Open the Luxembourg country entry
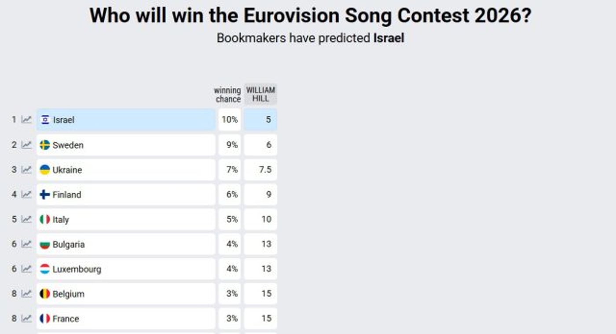The image size is (616, 334). [x=126, y=269]
